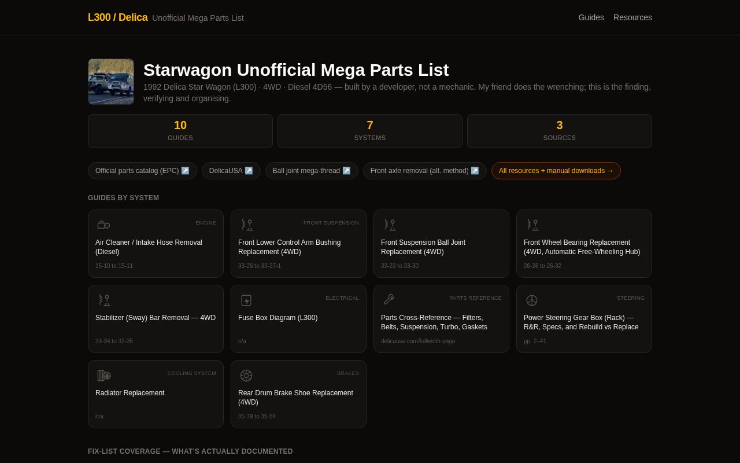Open the Radiator Replacement guide title

coord(130,393)
